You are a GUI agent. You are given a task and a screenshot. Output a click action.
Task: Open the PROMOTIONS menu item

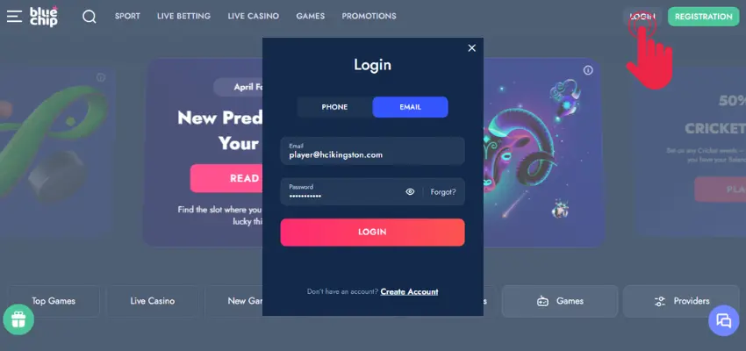pyautogui.click(x=369, y=16)
